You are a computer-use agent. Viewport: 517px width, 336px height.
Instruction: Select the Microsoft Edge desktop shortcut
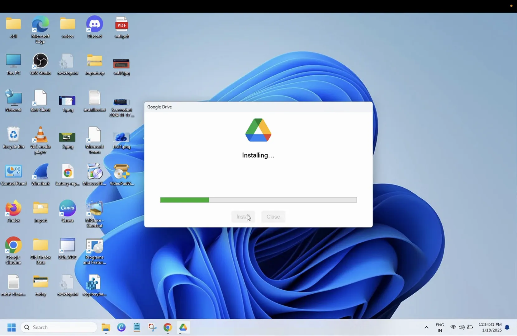click(40, 30)
